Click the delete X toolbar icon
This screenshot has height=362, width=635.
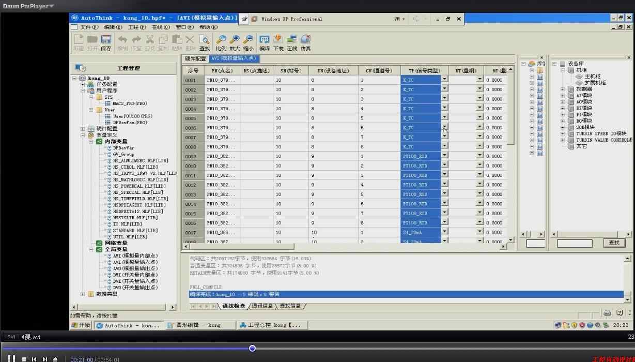[190, 39]
